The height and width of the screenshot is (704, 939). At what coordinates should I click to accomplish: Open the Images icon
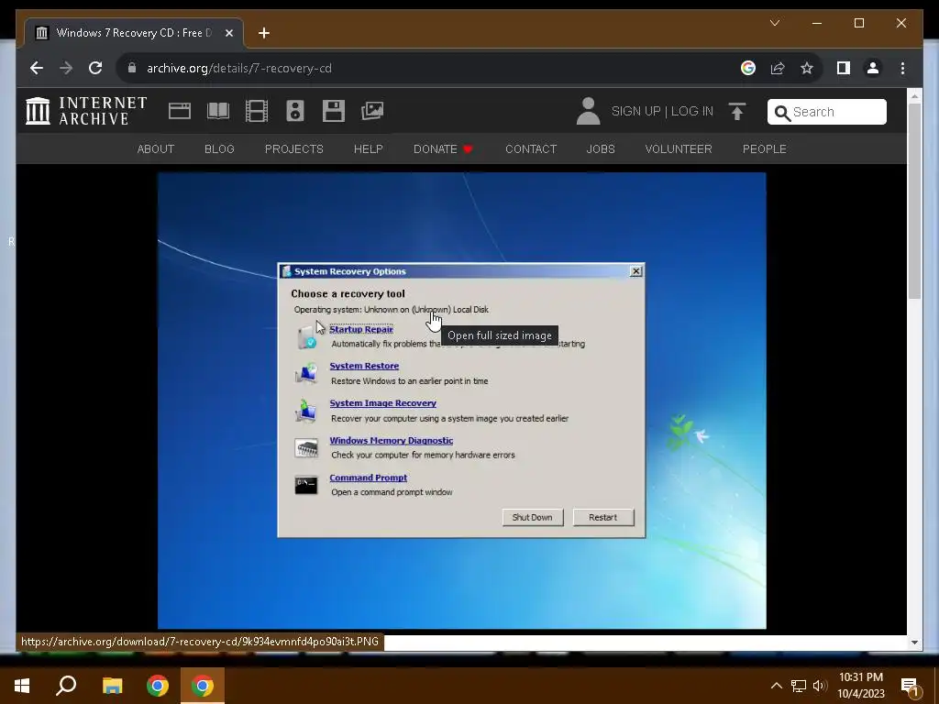point(372,111)
